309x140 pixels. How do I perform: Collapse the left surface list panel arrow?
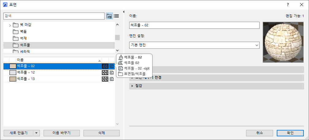coord(124,12)
